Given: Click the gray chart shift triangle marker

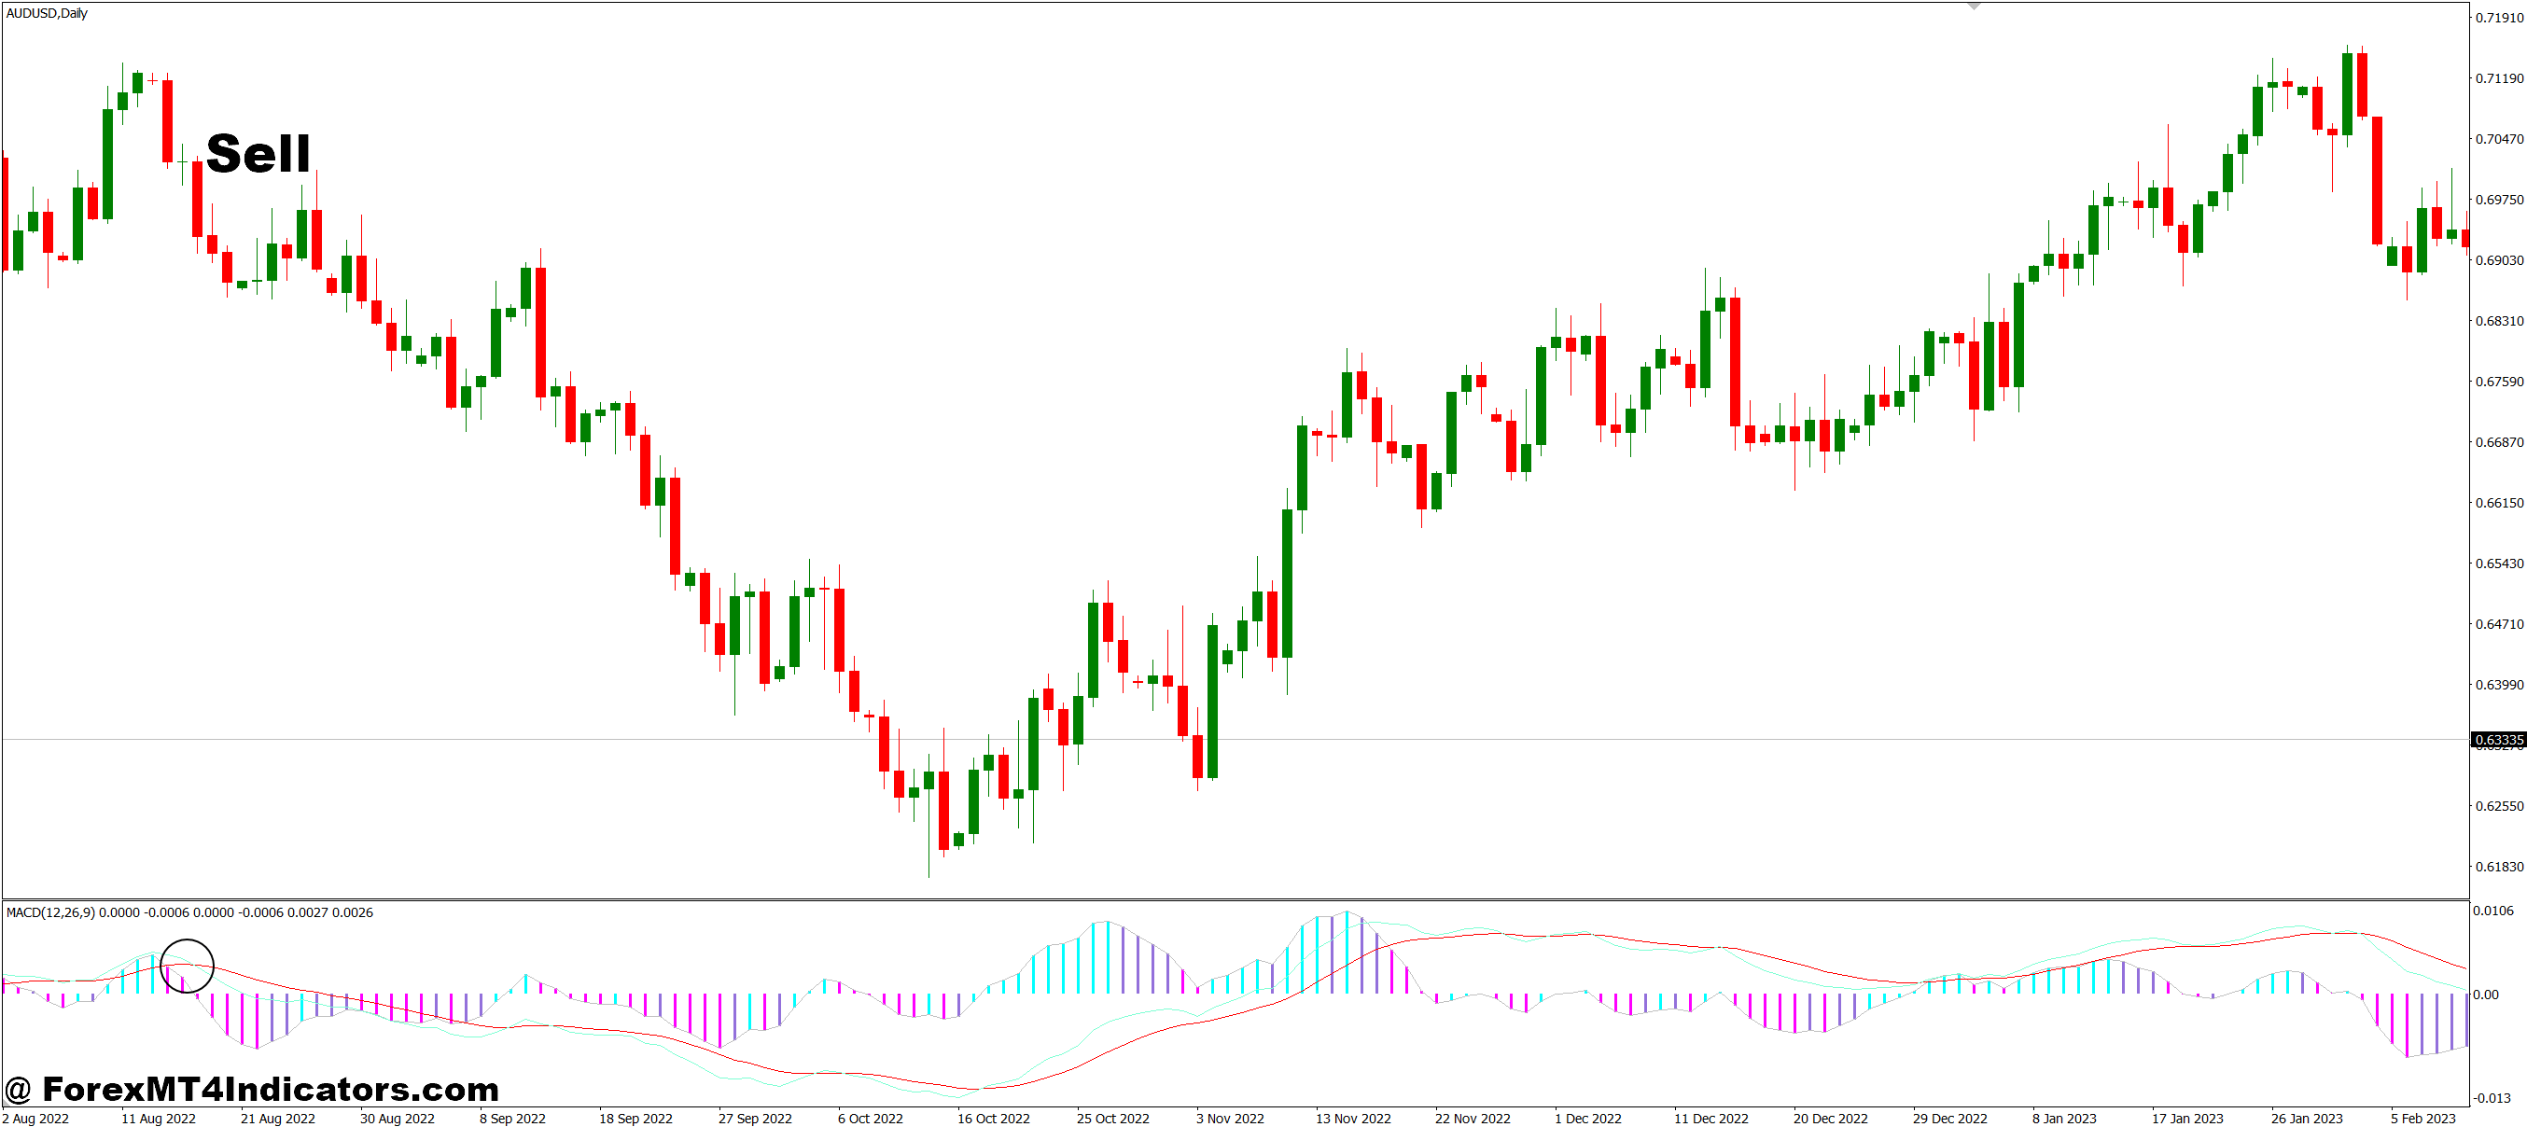Looking at the screenshot, I should pyautogui.click(x=1974, y=6).
